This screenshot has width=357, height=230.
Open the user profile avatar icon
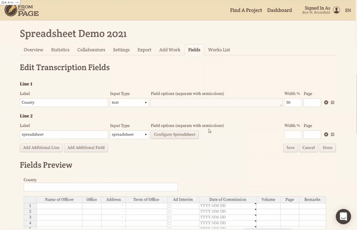(336, 10)
